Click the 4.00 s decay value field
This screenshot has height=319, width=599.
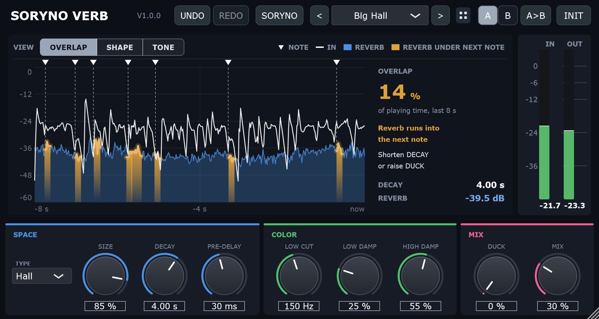coord(165,306)
